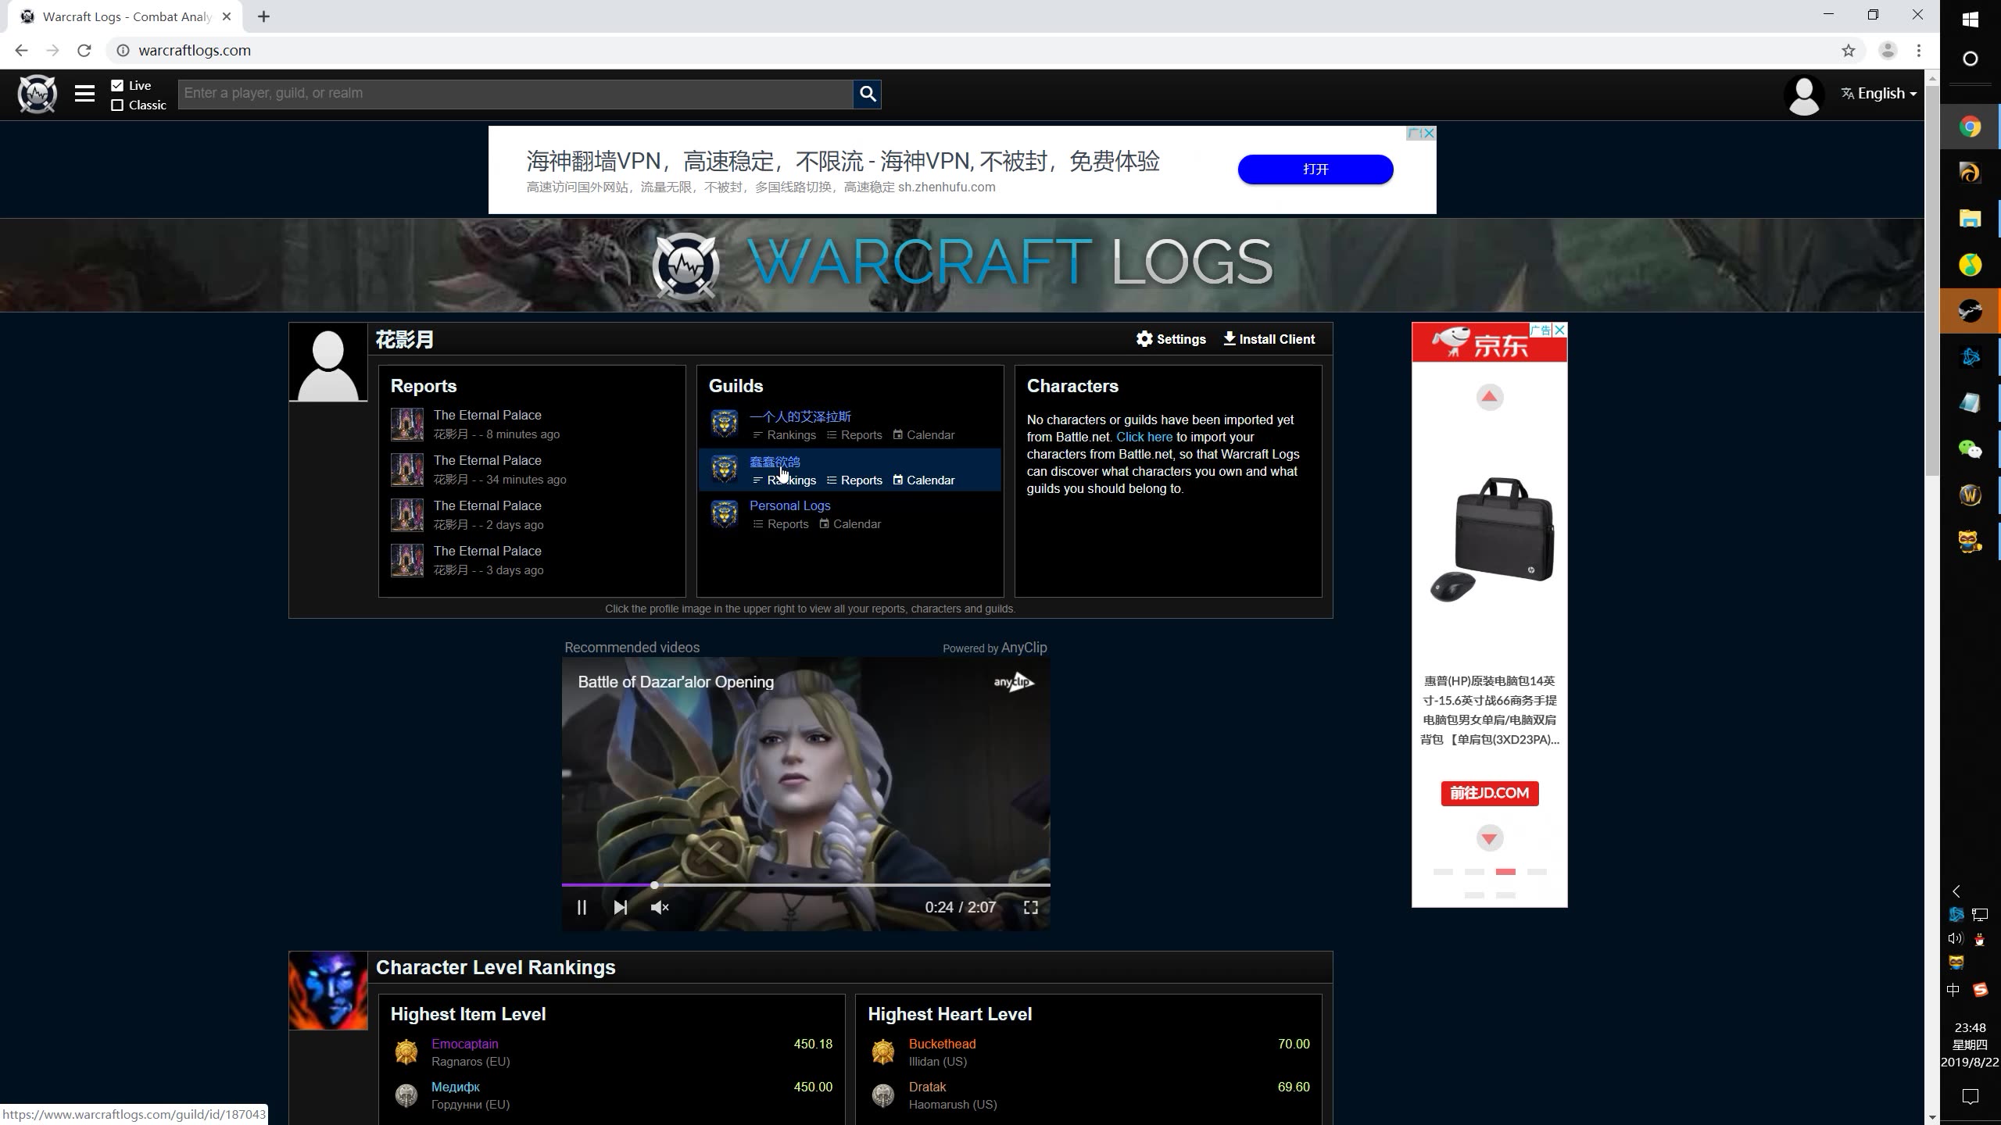The width and height of the screenshot is (2001, 1125).
Task: Click the Settings gear icon on profile
Action: pos(1145,341)
